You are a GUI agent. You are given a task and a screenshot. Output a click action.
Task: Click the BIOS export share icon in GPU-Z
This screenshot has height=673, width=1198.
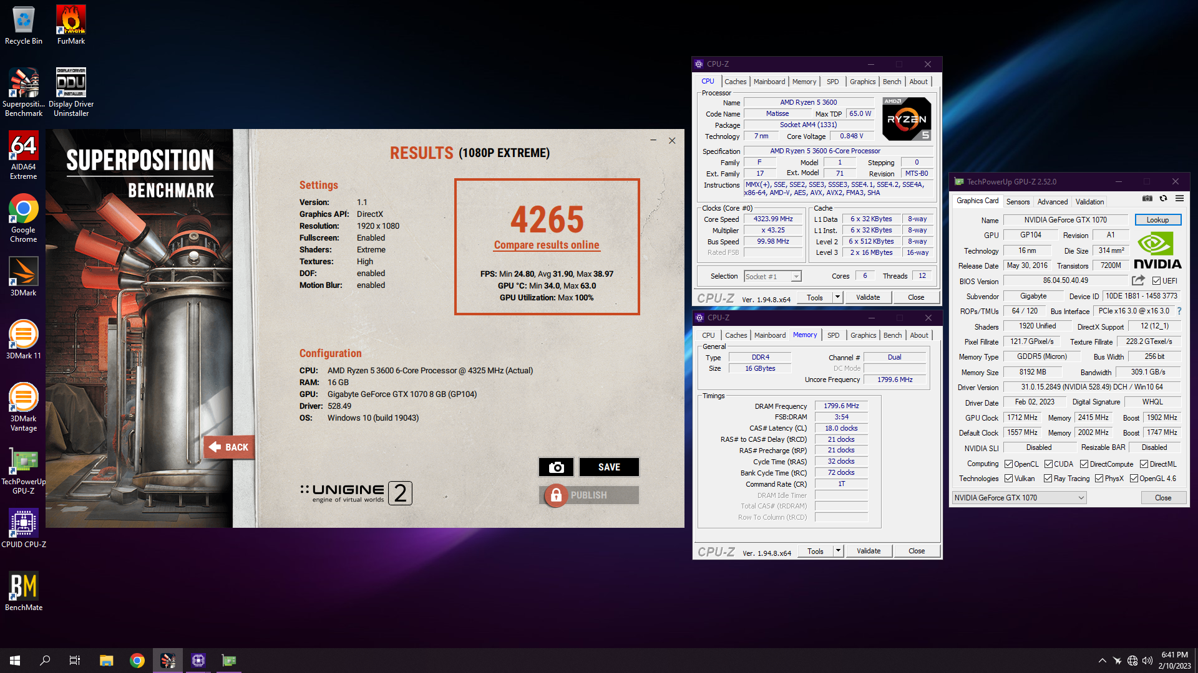tap(1138, 280)
